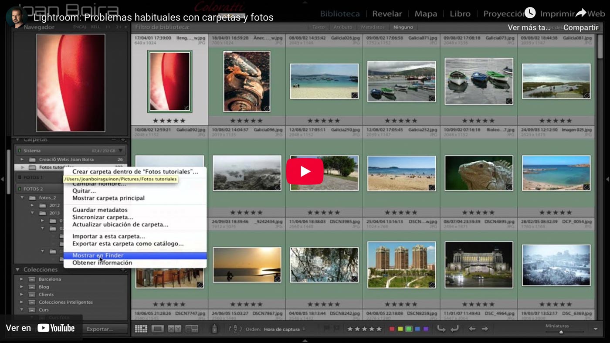Toggle the filmstrip with bottom edge arrow
This screenshot has height=343, width=610.
click(x=305, y=340)
